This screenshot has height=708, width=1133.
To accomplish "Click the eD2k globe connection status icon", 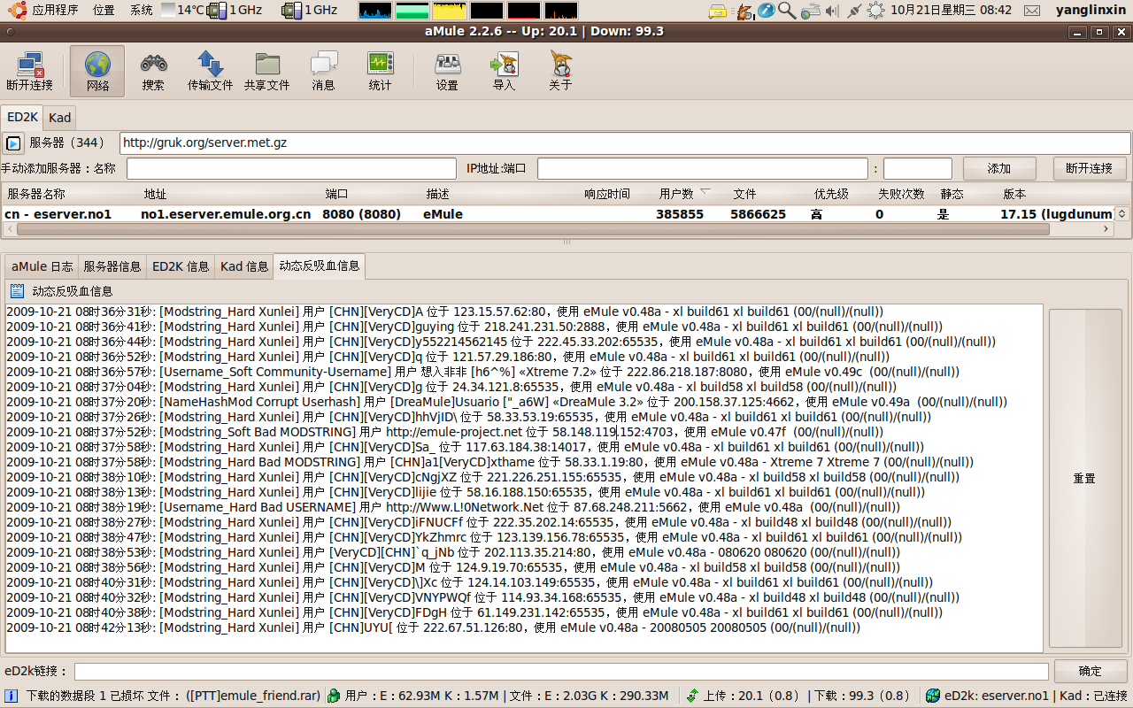I will (932, 696).
